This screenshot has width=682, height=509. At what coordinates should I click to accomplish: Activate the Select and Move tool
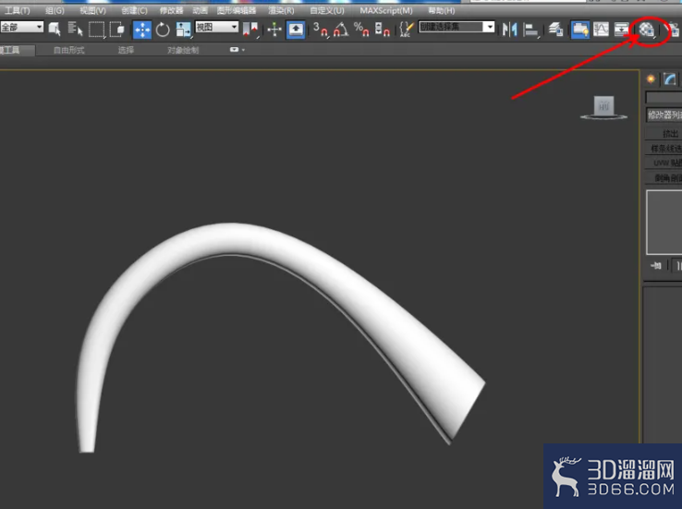142,30
